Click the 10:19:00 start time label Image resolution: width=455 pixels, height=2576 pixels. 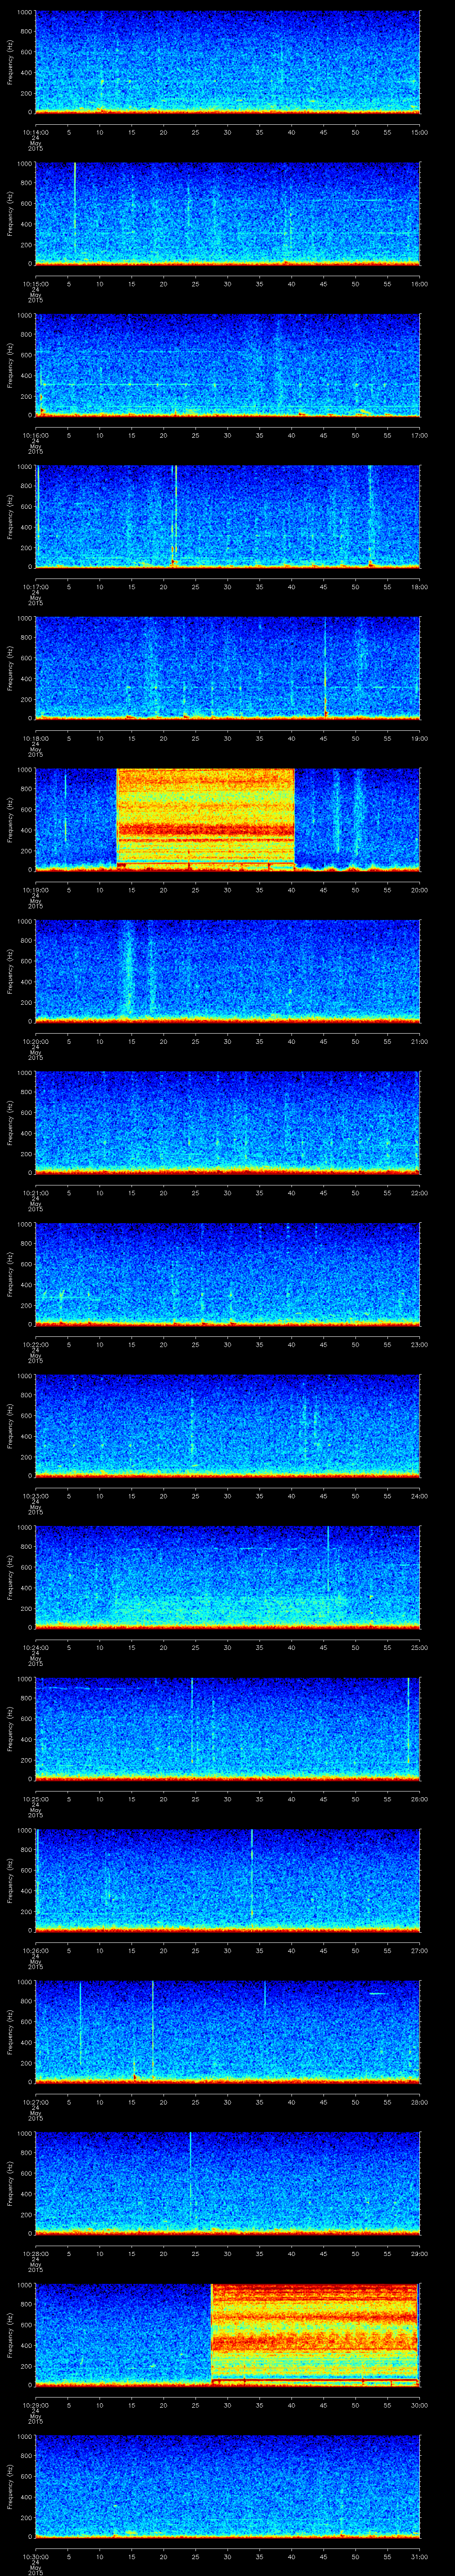35,890
